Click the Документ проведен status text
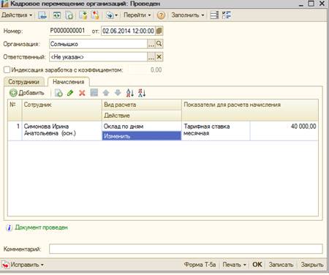The image size is (329, 275). pos(41,227)
